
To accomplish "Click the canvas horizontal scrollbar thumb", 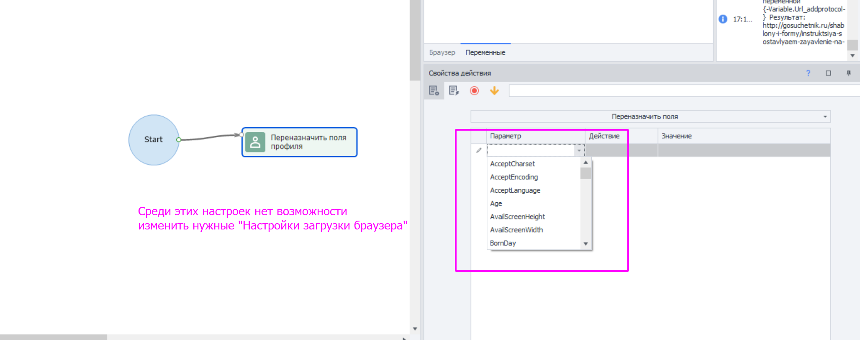I will pyautogui.click(x=54, y=337).
